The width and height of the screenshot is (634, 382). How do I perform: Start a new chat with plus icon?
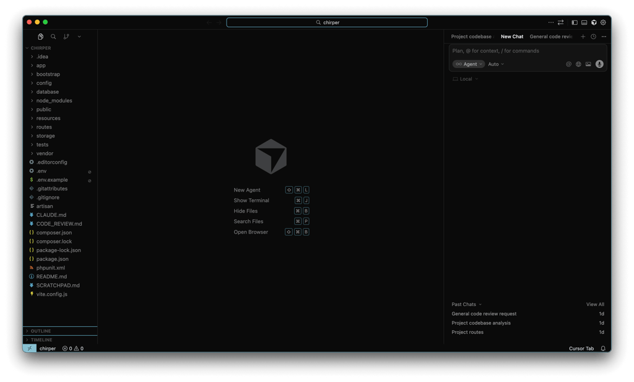pyautogui.click(x=583, y=36)
